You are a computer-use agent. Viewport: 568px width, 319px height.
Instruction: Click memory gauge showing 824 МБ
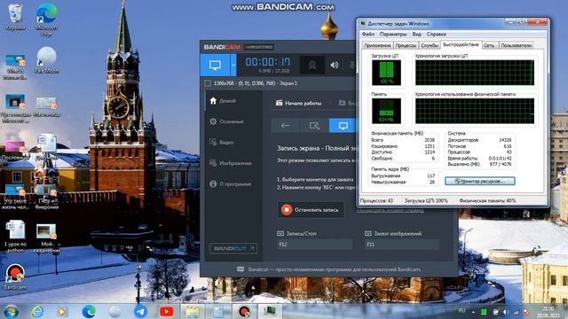pyautogui.click(x=386, y=111)
